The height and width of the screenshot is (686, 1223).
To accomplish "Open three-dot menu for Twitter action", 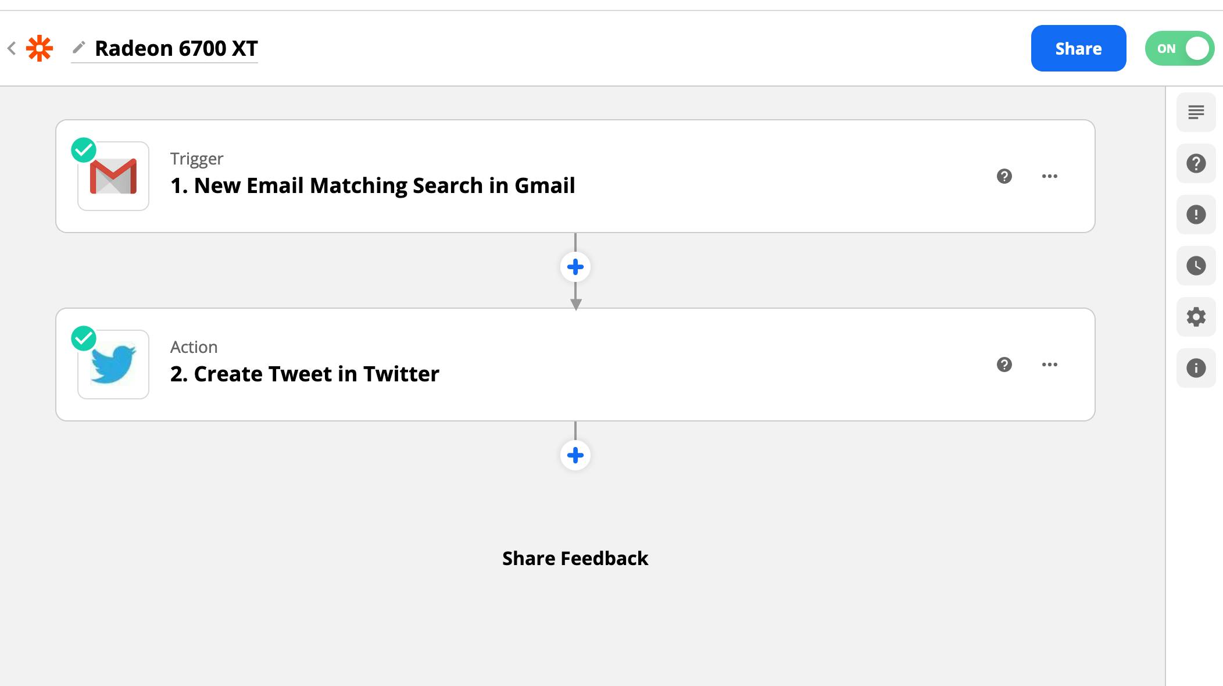I will point(1049,365).
